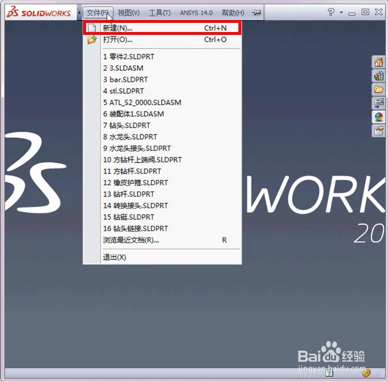The image size is (388, 382).
Task: Expand the help dropdown arrow beside question mark
Action: coord(341,13)
